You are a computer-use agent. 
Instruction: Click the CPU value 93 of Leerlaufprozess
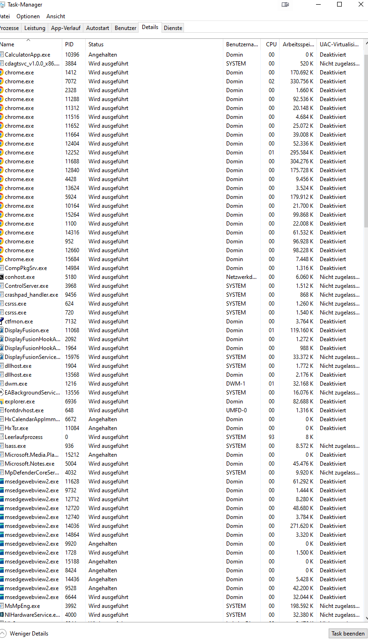click(272, 437)
